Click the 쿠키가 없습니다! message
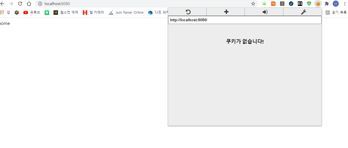348x148 pixels. (x=245, y=42)
